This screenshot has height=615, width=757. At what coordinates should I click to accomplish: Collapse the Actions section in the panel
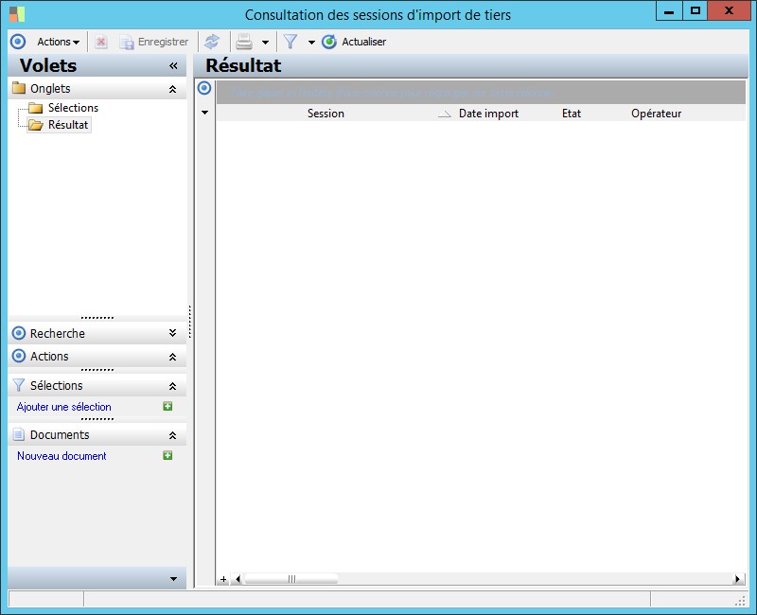172,357
